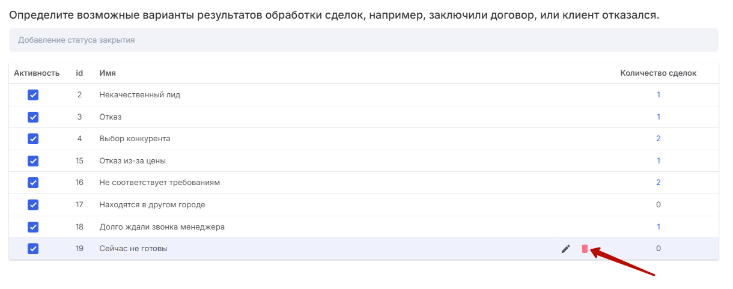
Task: Click the red trash delete icon
Action: tap(585, 249)
